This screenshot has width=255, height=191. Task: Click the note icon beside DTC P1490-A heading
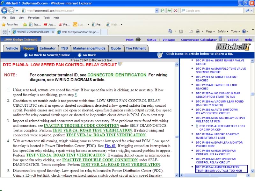(120, 64)
